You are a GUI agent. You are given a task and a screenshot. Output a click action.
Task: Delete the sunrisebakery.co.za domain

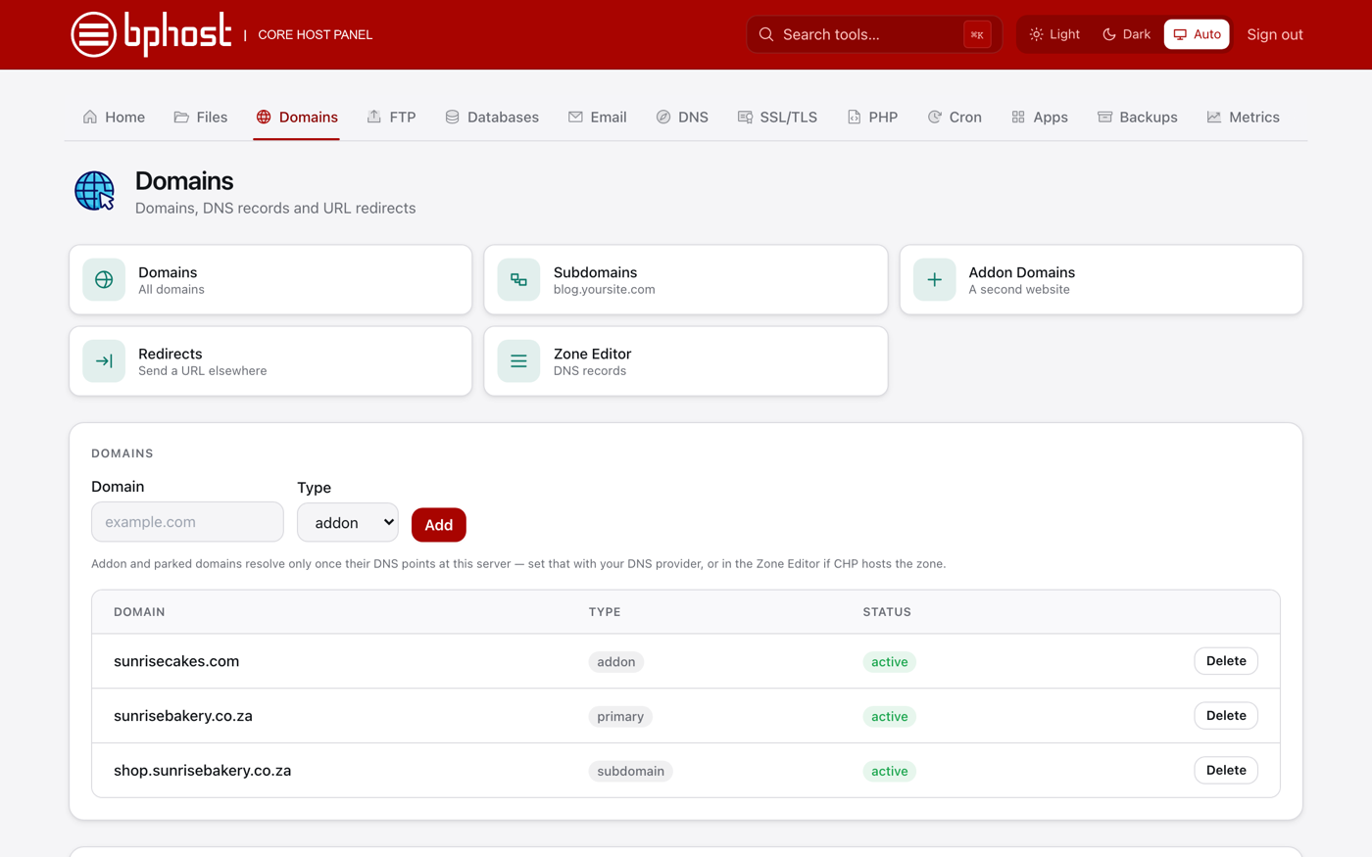1225,716
